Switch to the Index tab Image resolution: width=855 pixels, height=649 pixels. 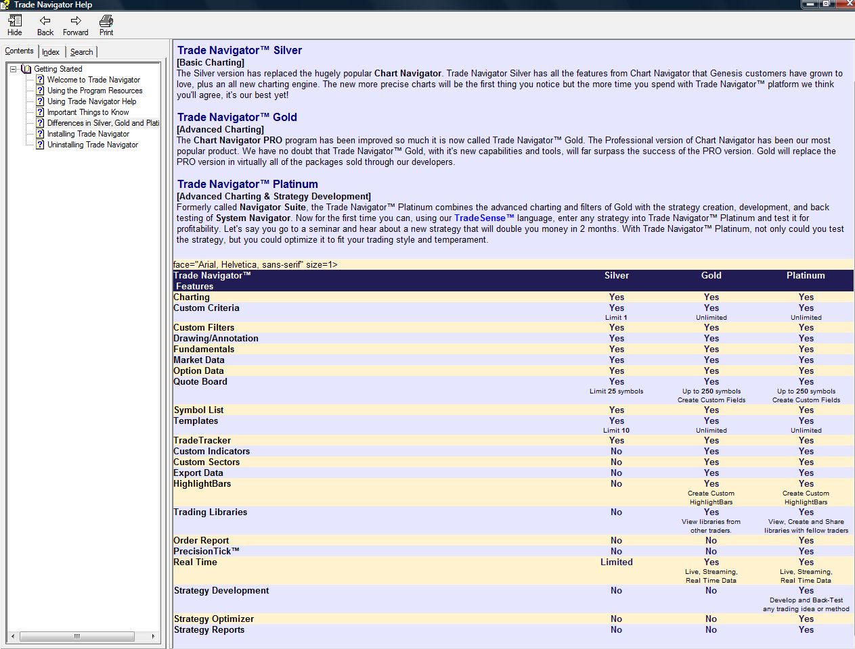(51, 52)
